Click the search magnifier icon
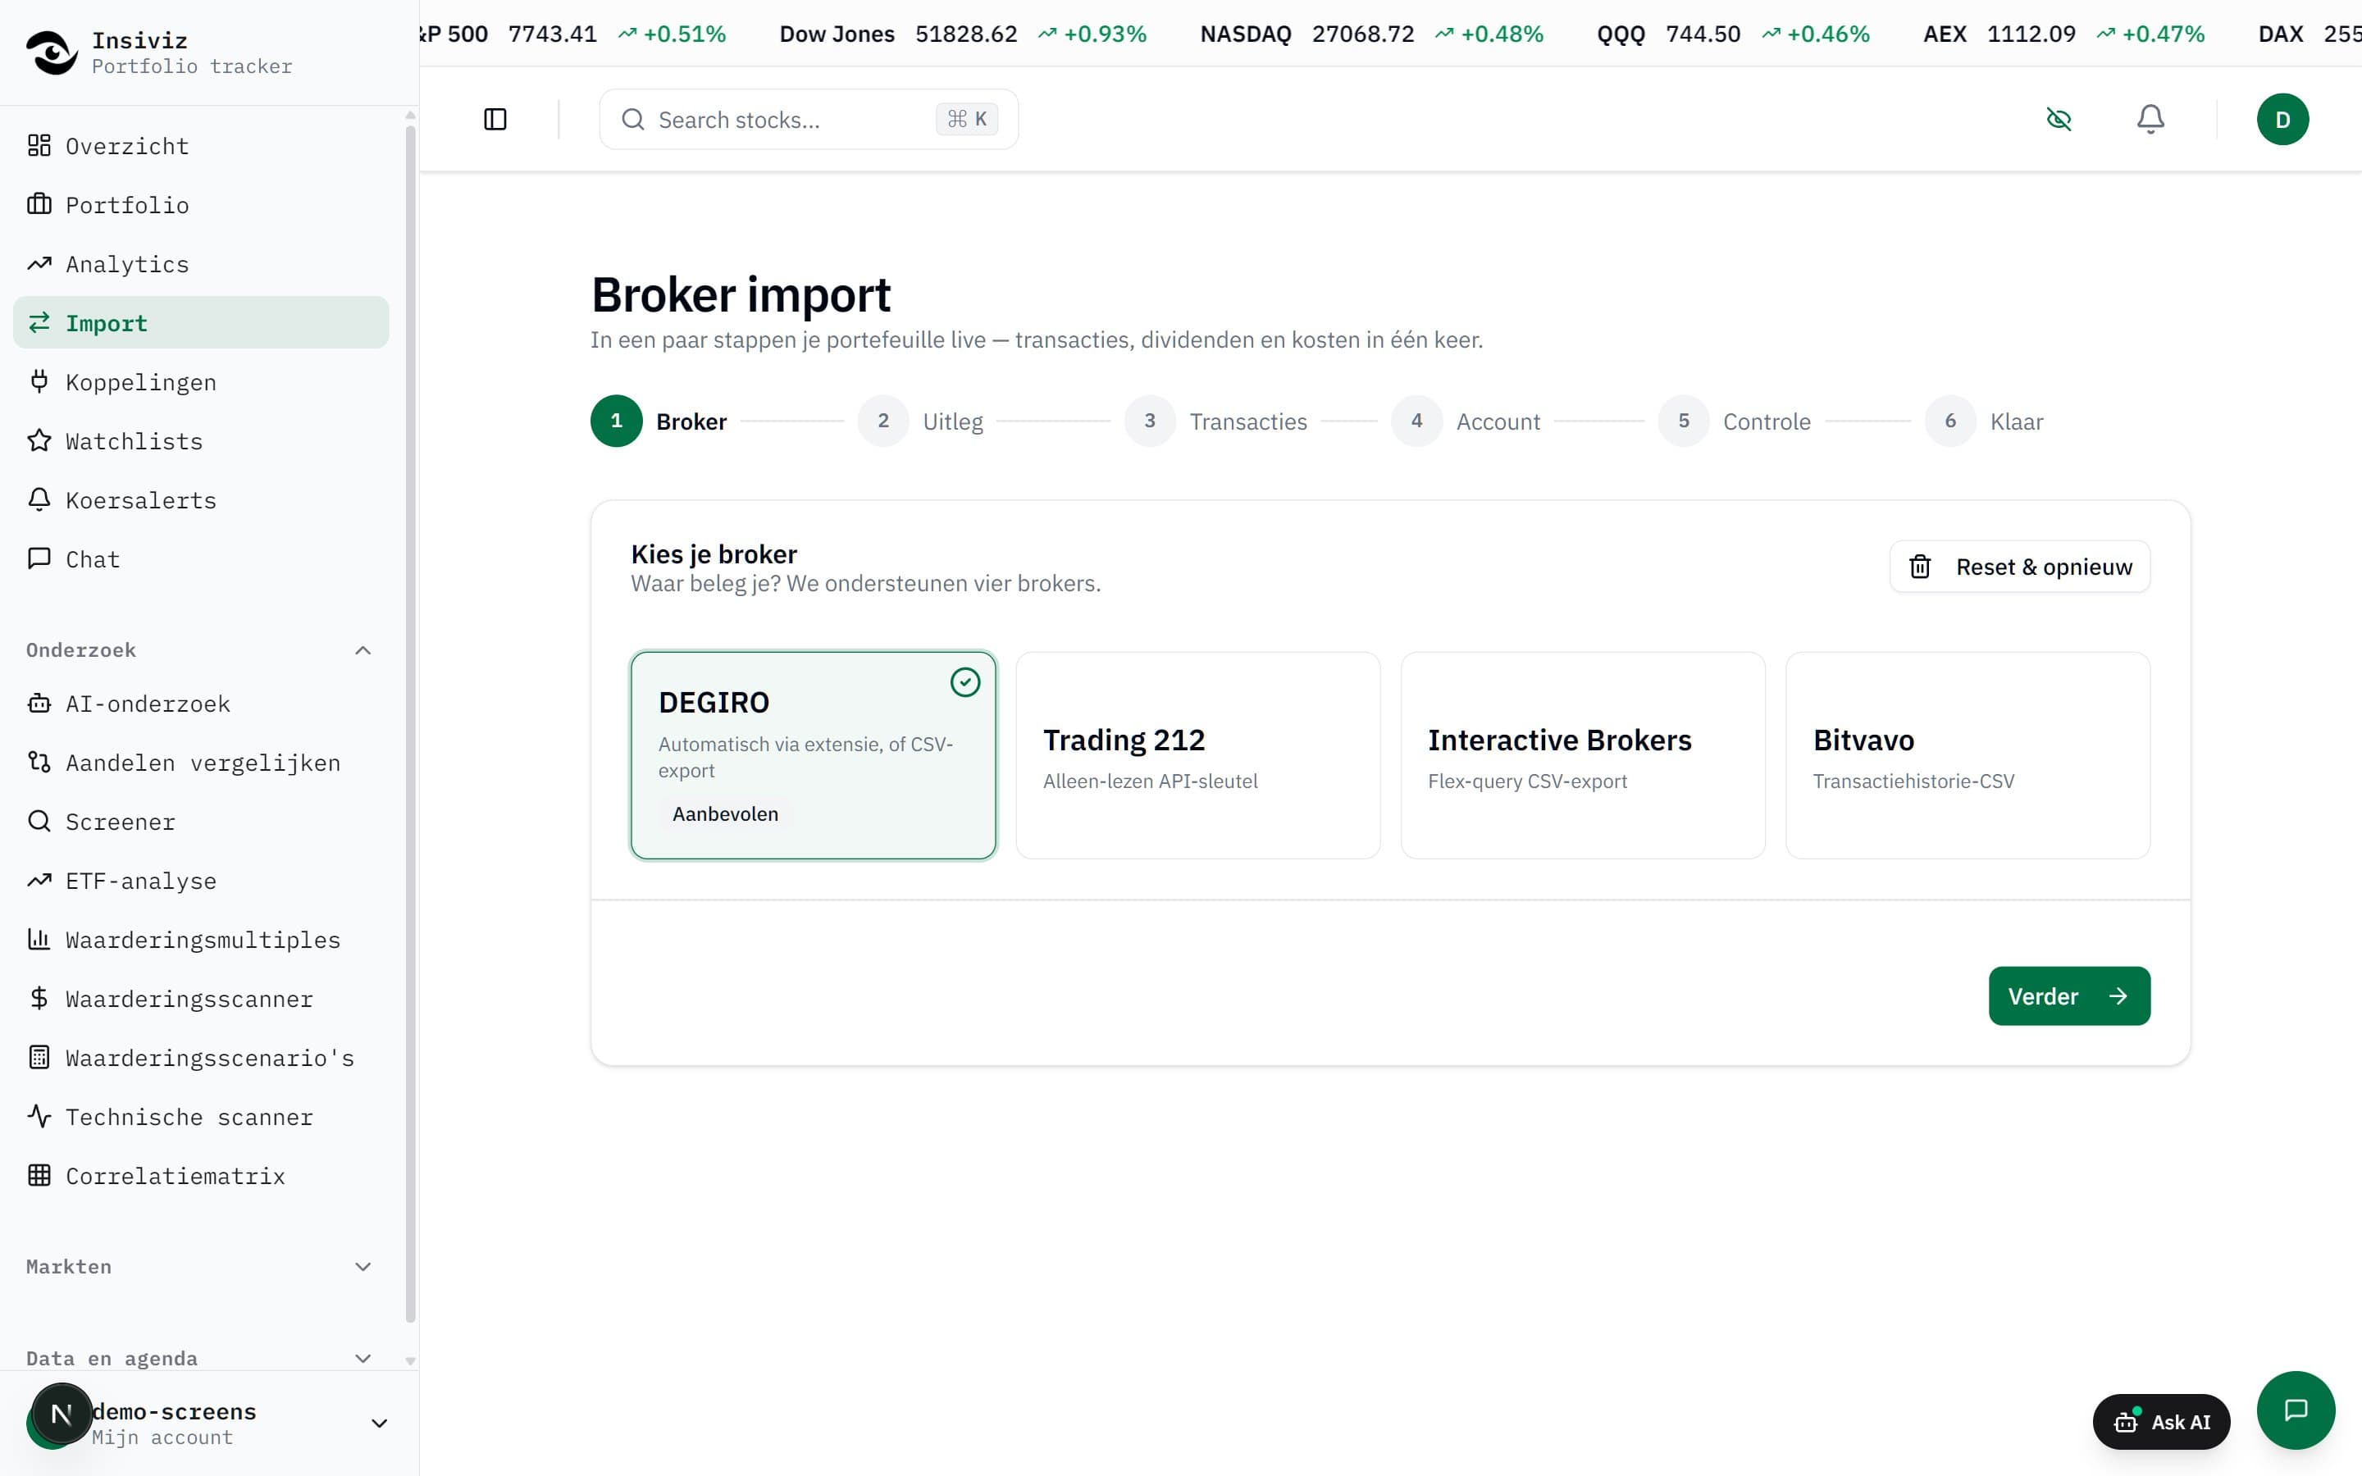Image resolution: width=2362 pixels, height=1476 pixels. (x=632, y=119)
